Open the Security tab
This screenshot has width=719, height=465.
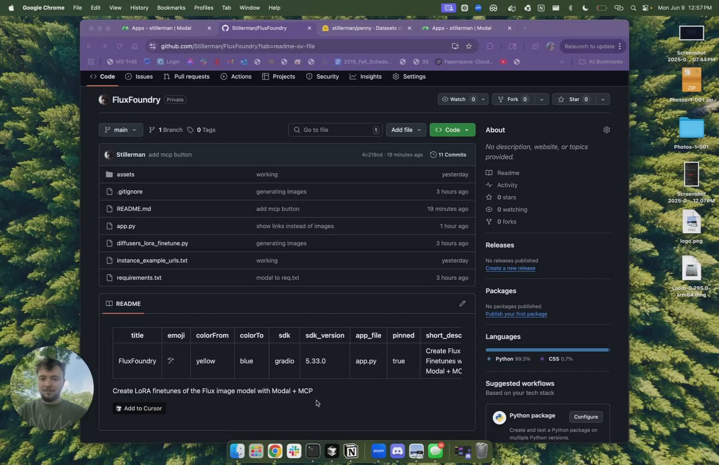coord(322,76)
